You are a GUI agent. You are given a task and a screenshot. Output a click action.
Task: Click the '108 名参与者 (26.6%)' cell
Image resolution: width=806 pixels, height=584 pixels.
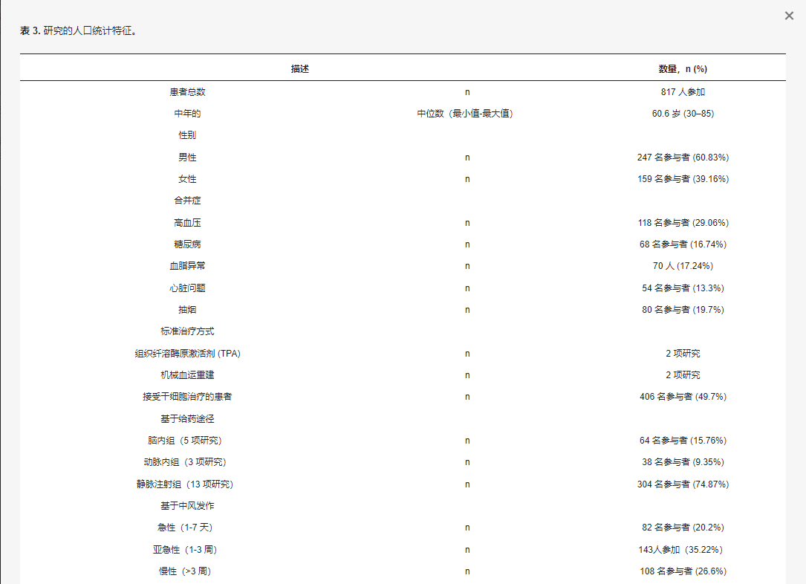tap(682, 571)
